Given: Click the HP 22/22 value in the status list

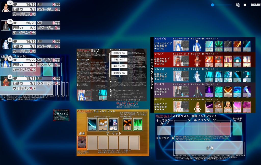Looking at the screenshot, I should [24, 60].
